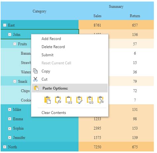Collapse the Fruits category
The width and height of the screenshot is (157, 153).
15,44
